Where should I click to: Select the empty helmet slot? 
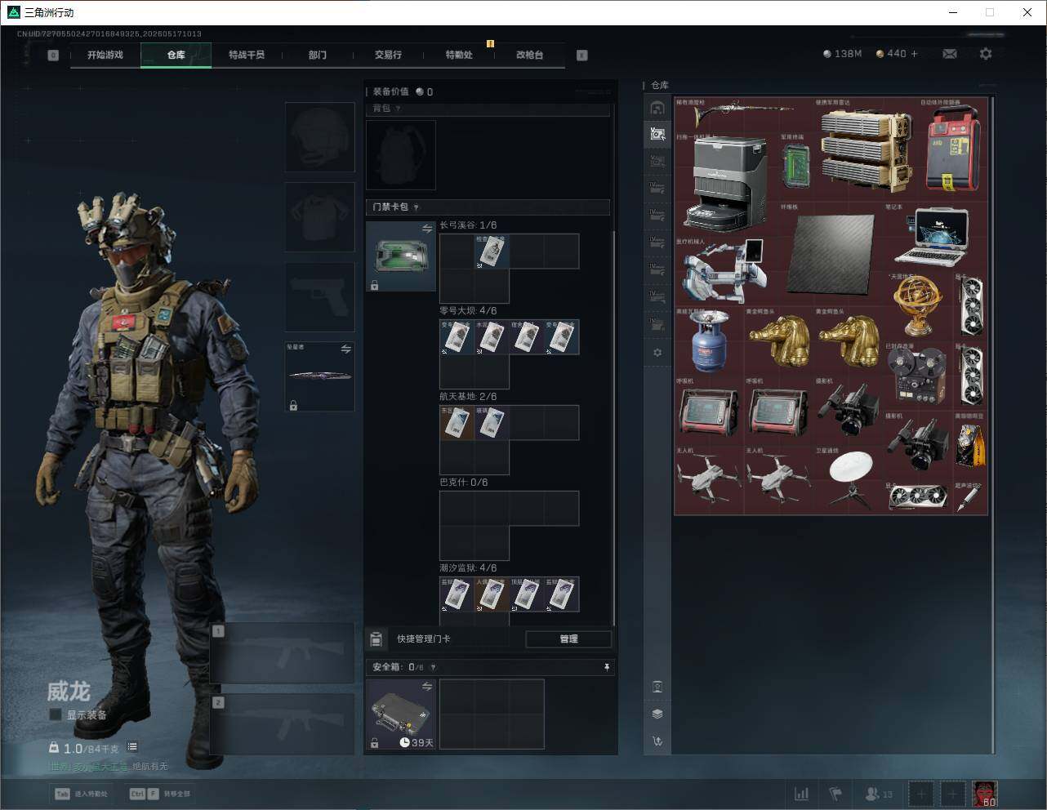click(320, 136)
